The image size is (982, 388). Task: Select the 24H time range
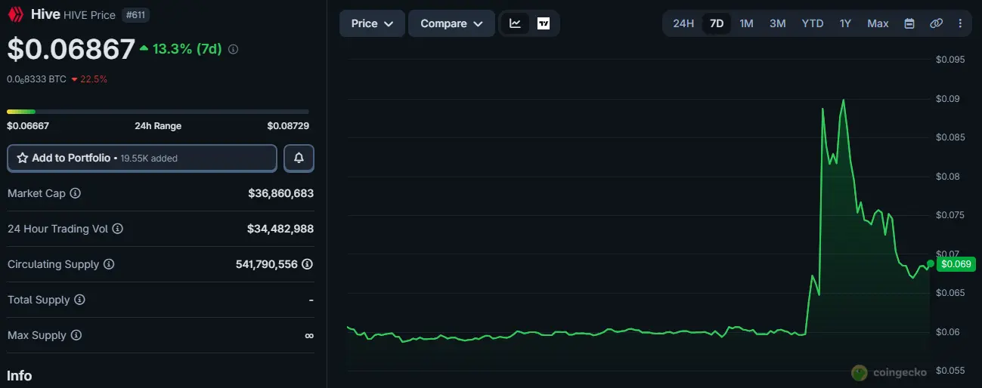click(x=683, y=23)
